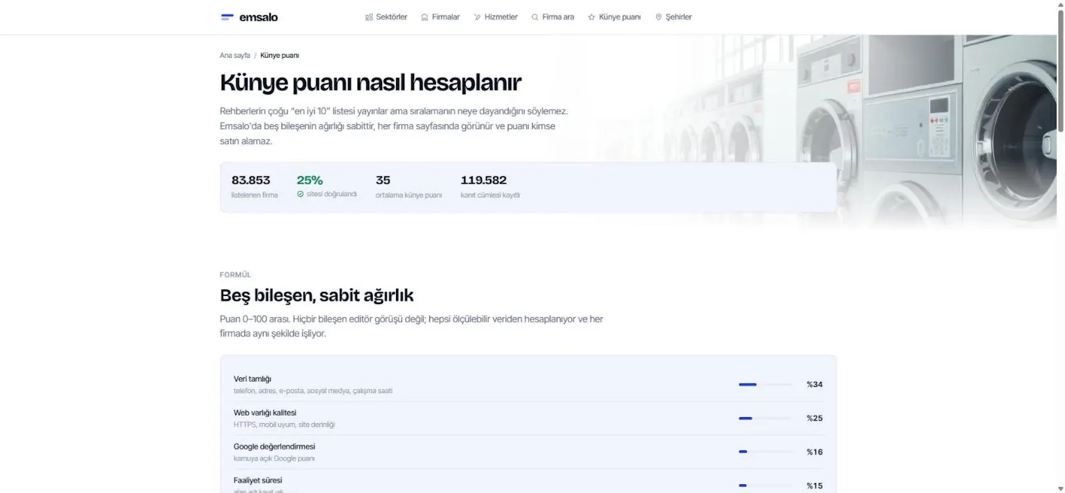Open the Hizmetler menu item
The width and height of the screenshot is (1065, 493).
[495, 17]
